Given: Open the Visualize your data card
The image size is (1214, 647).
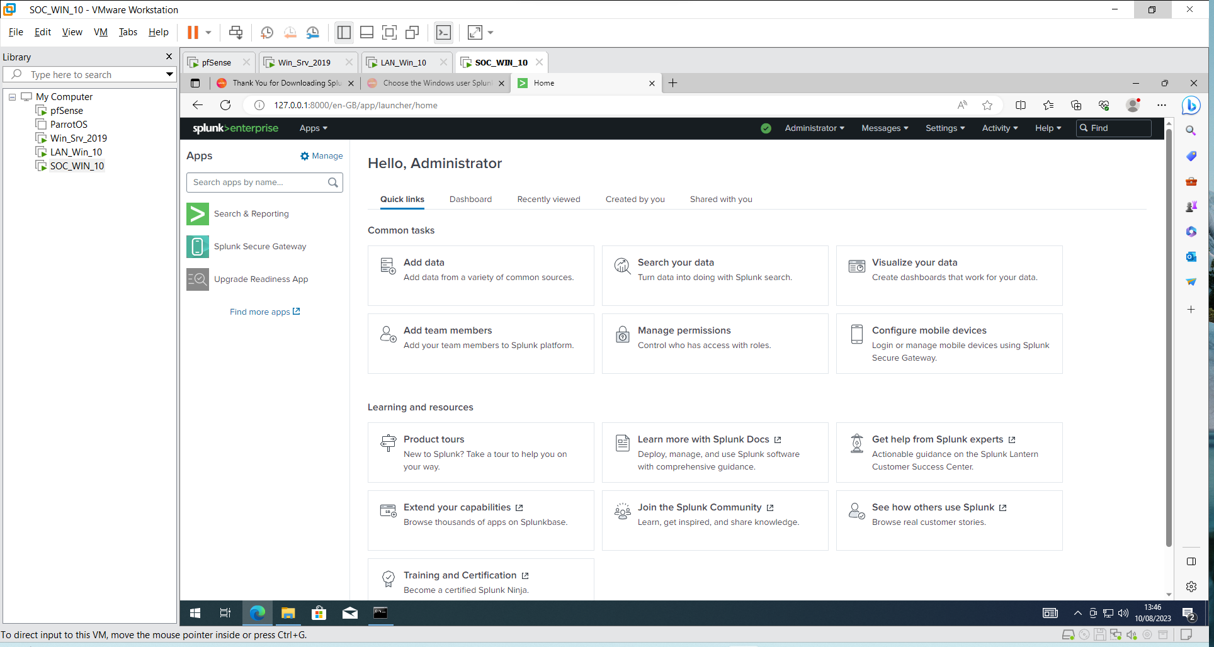Looking at the screenshot, I should [949, 276].
